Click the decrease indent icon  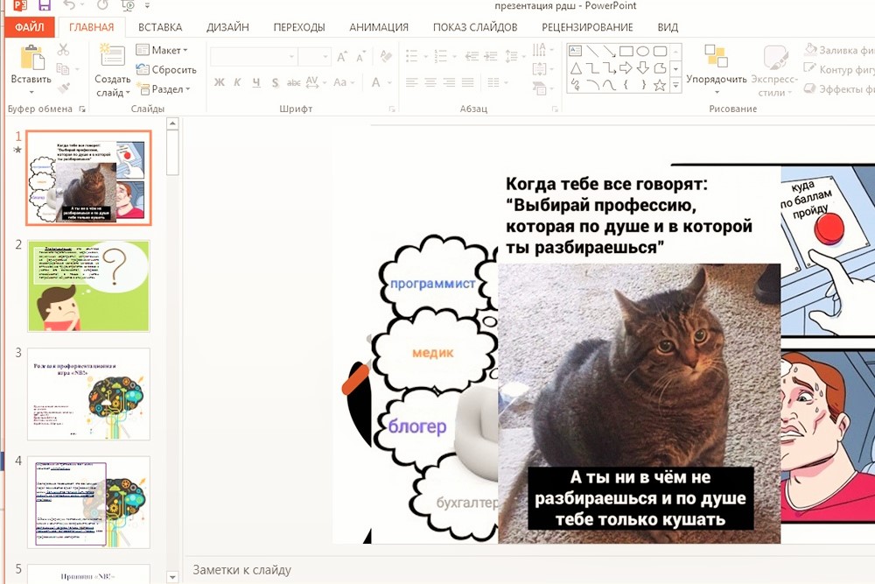point(472,56)
